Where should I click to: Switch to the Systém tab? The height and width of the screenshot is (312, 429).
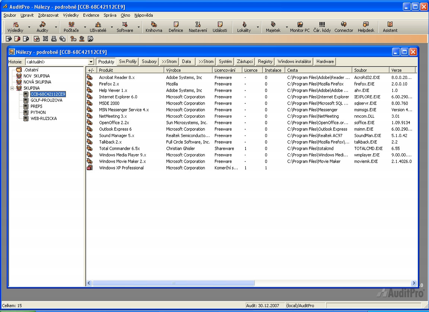coord(225,61)
